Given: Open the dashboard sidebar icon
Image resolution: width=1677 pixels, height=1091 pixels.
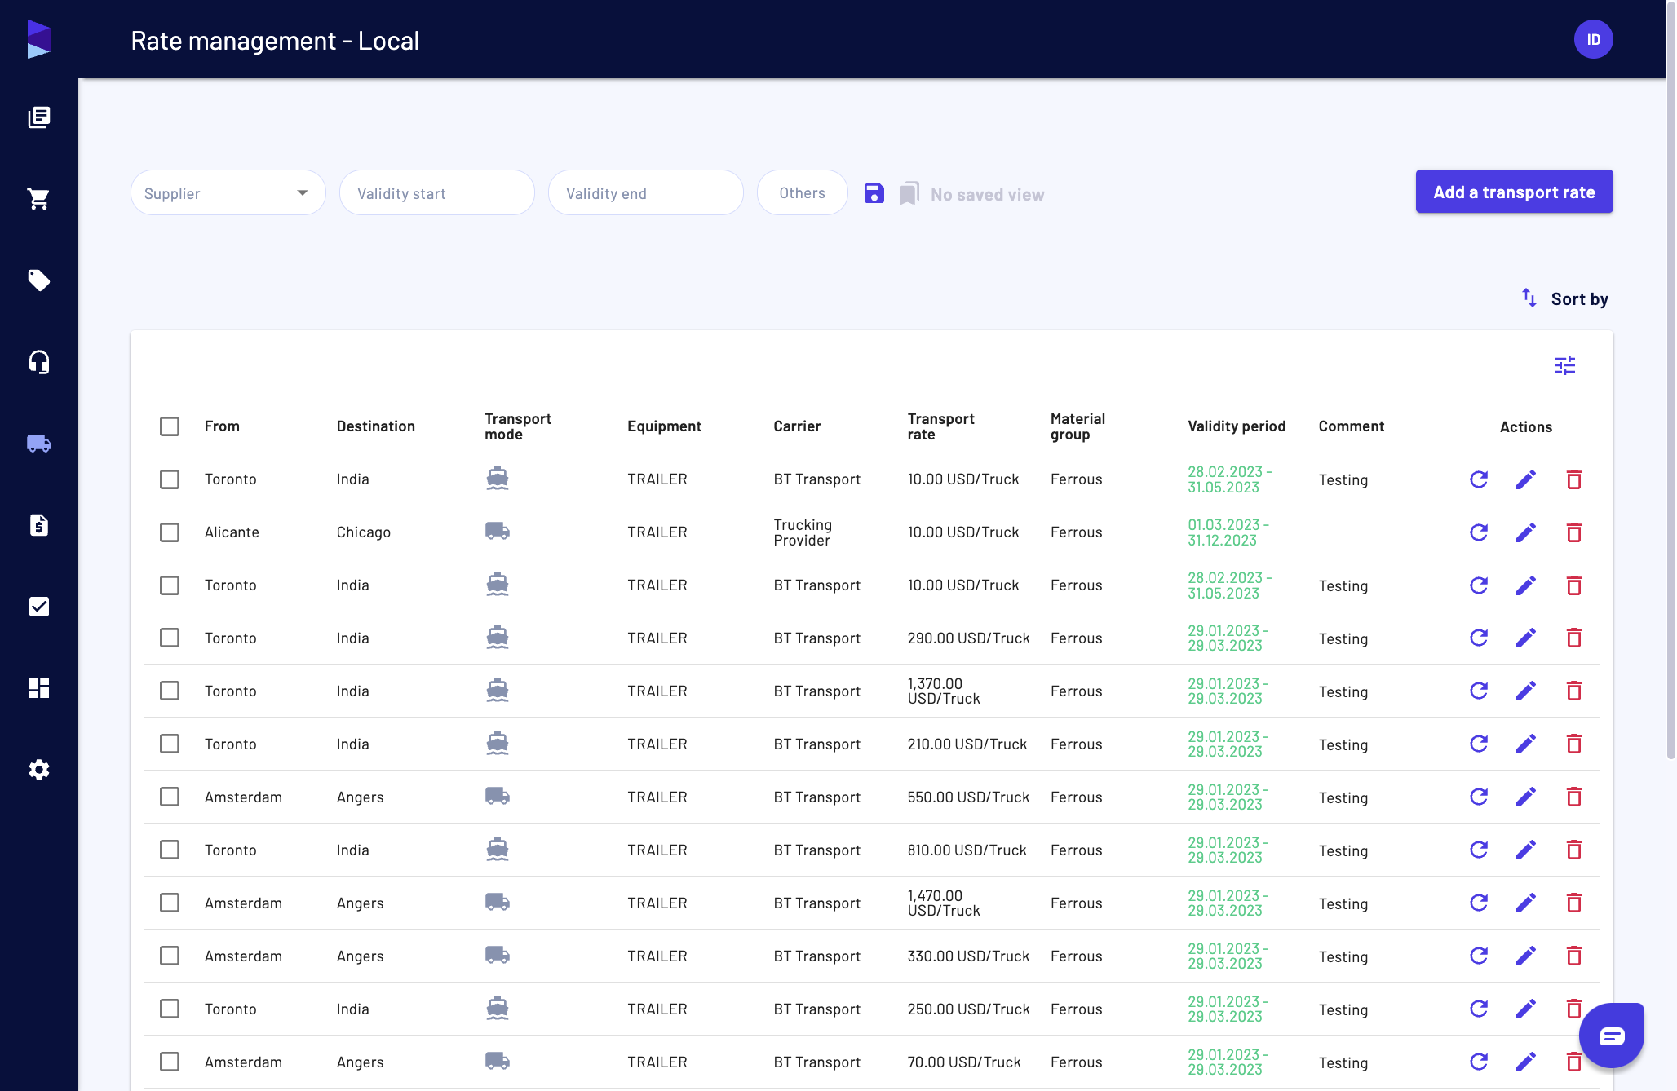Looking at the screenshot, I should pos(39,688).
